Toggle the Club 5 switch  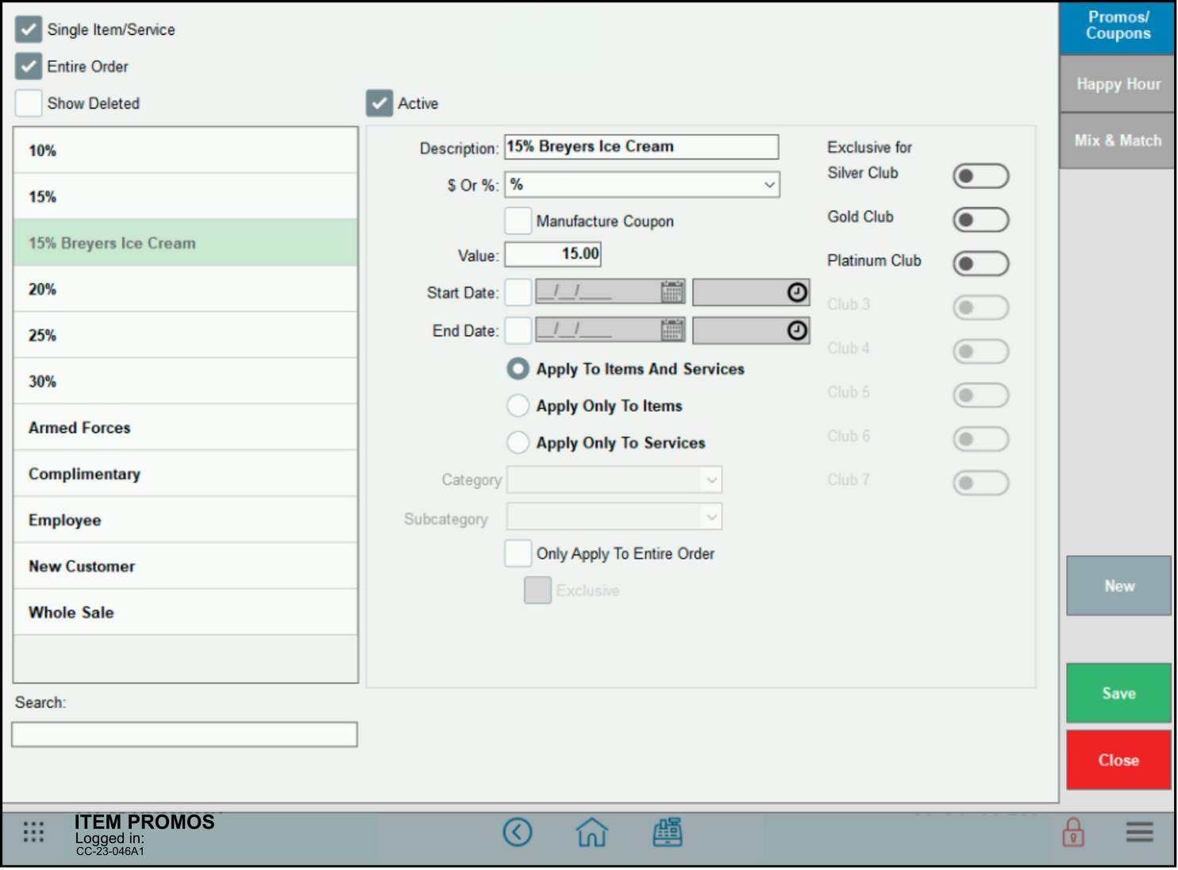point(980,395)
